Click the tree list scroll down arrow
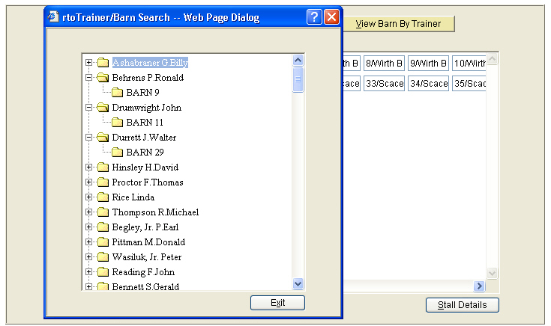Image resolution: width=551 pixels, height=326 pixels. pos(298,283)
